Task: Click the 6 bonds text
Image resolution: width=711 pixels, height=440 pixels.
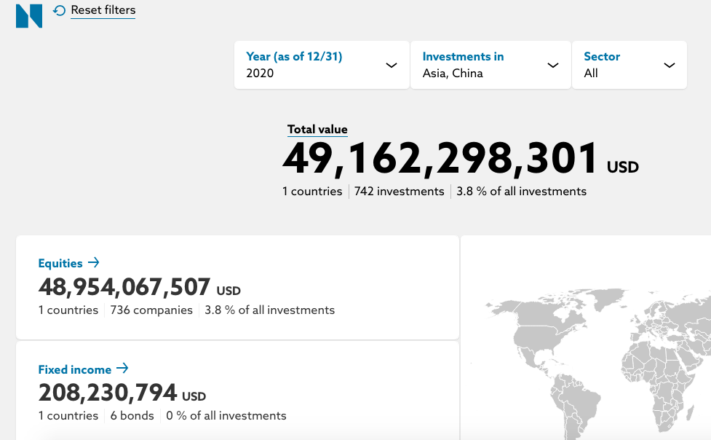Action: point(132,416)
